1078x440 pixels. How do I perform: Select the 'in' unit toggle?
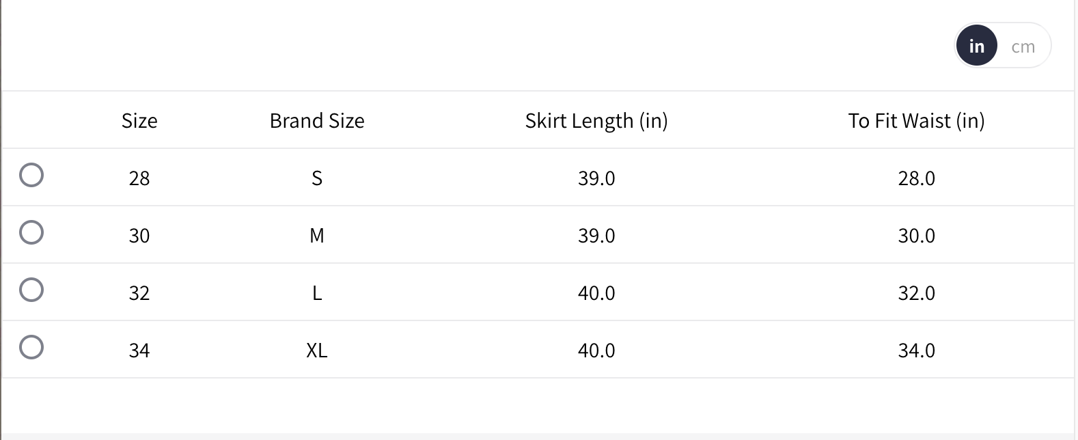[976, 46]
